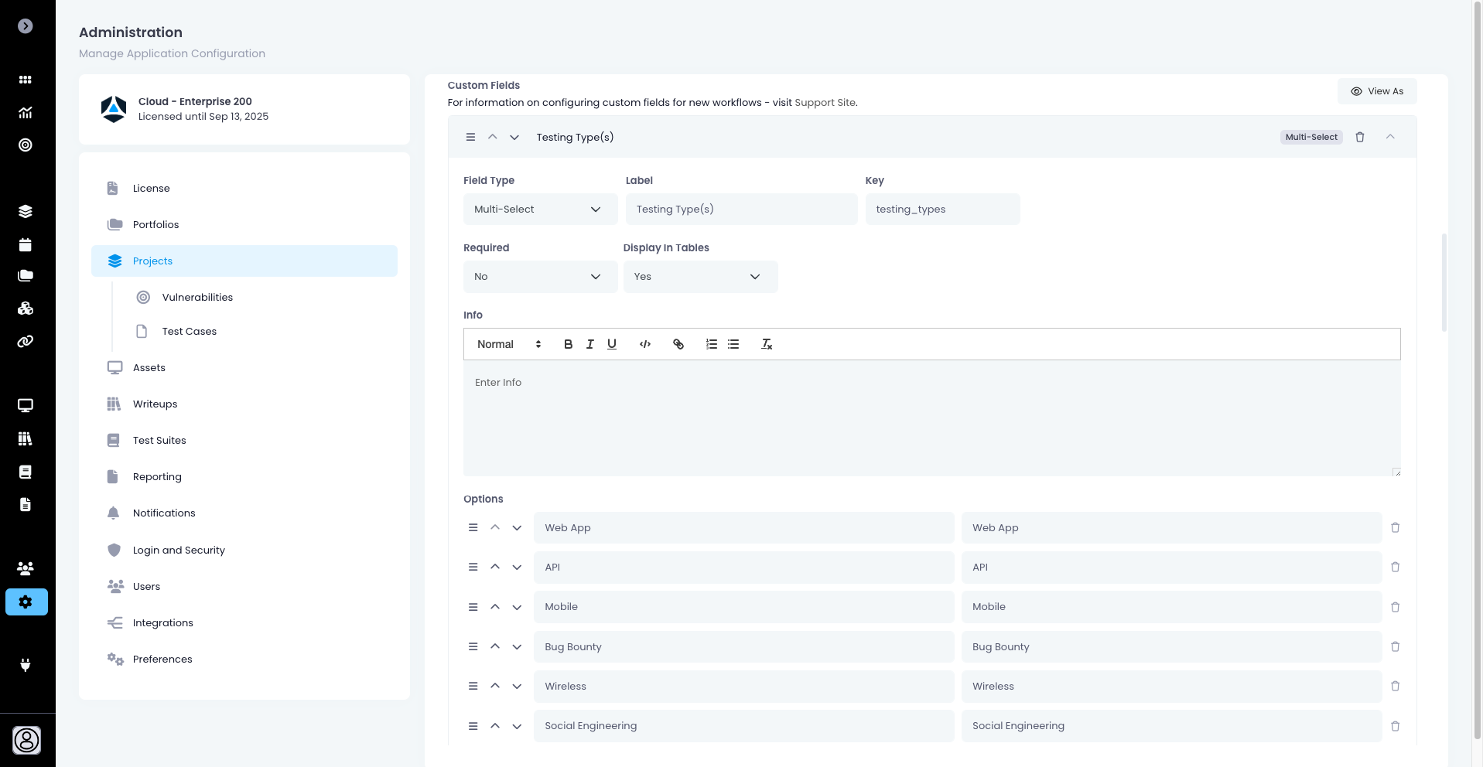Click the Label text input field
Image resolution: width=1483 pixels, height=767 pixels.
pyautogui.click(x=740, y=210)
